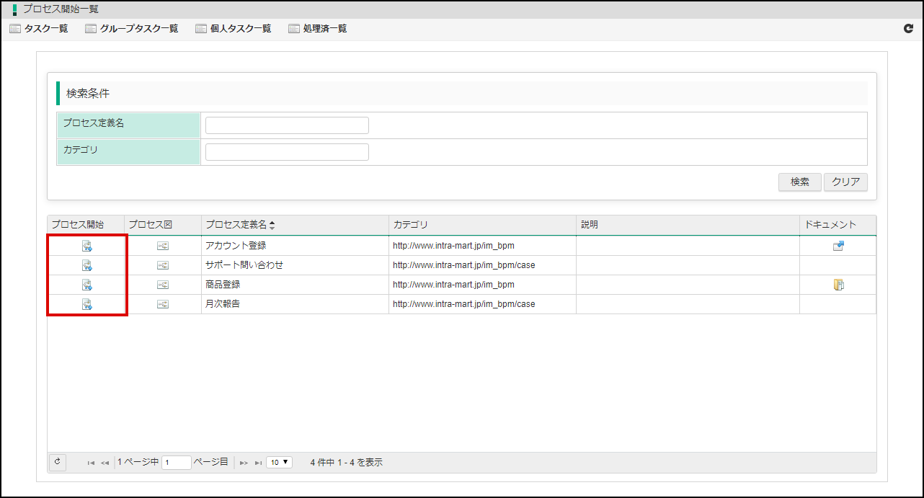Open document folder for 商品登録
924x498 pixels.
click(838, 285)
